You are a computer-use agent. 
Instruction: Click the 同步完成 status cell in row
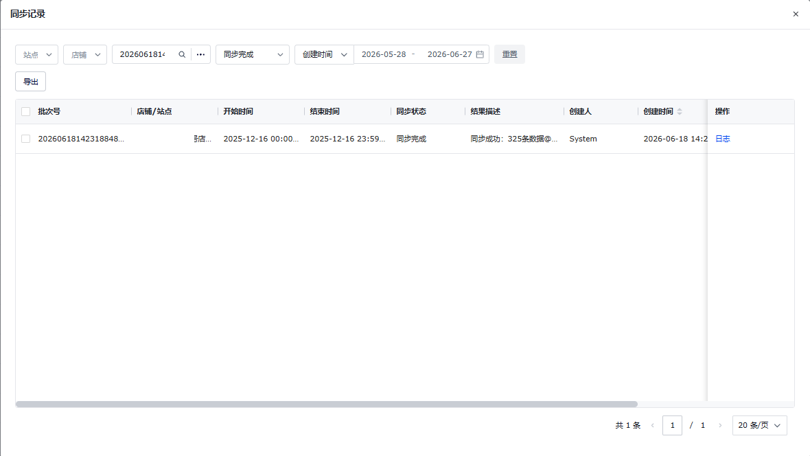click(411, 139)
